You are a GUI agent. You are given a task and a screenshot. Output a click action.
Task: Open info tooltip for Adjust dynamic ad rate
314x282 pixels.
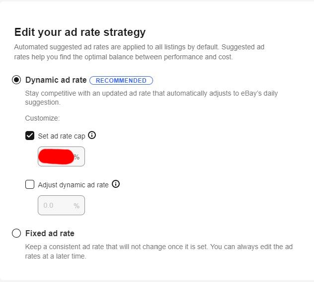click(x=116, y=184)
